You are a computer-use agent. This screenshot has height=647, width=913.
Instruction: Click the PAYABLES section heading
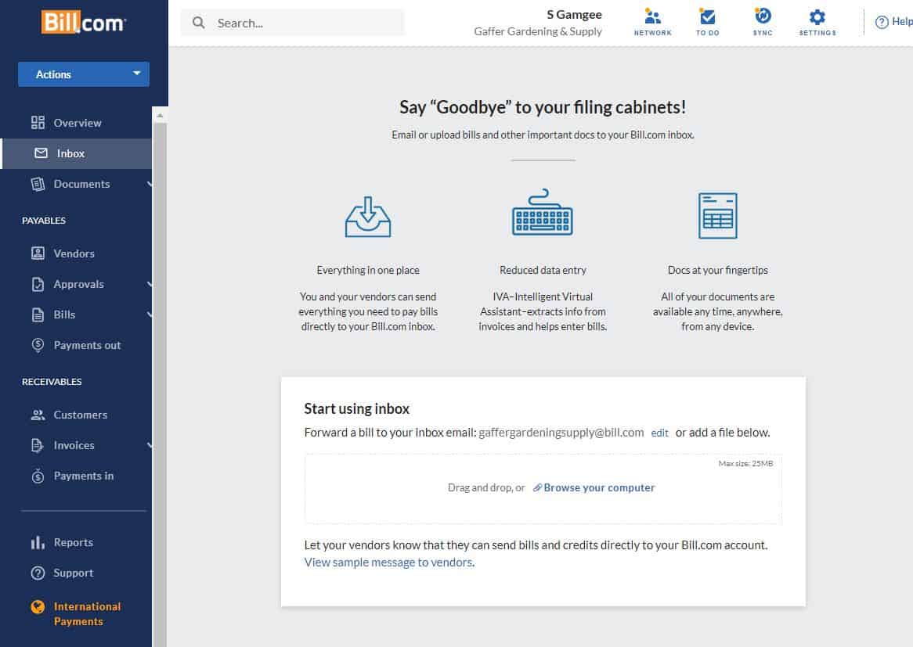pyautogui.click(x=44, y=221)
